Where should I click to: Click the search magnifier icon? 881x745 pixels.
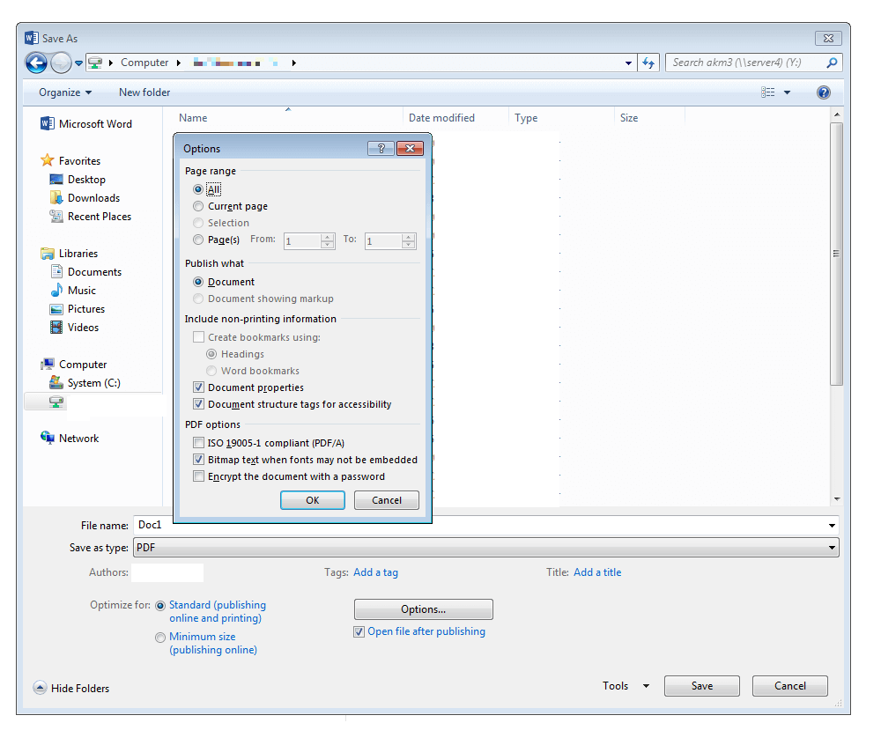832,63
